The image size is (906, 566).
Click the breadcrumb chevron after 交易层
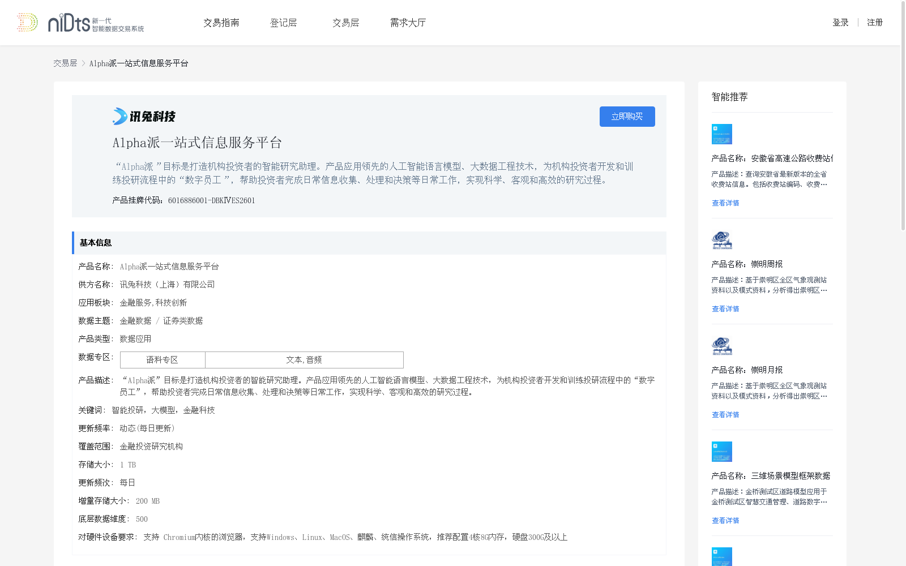coord(83,63)
